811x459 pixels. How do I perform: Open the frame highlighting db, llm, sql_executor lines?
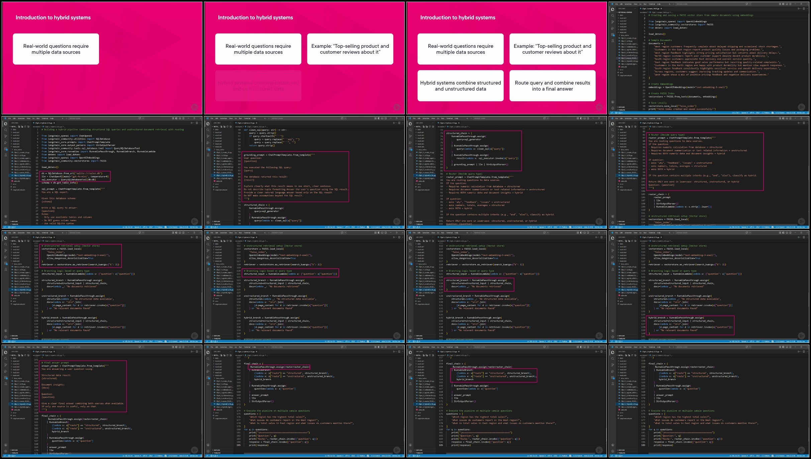[x=102, y=173]
